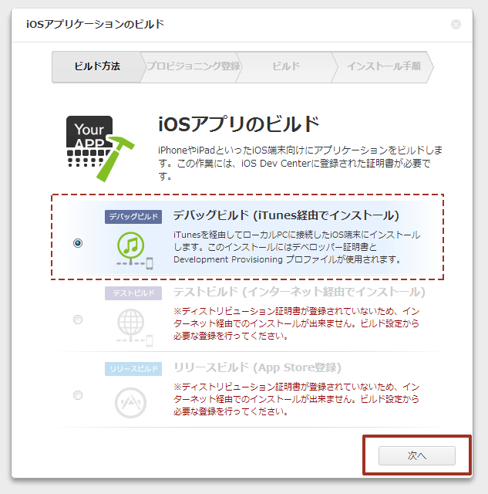Click デバッグビルド (iTunes経由でインストール) heading
The height and width of the screenshot is (494, 488).
coord(286,215)
